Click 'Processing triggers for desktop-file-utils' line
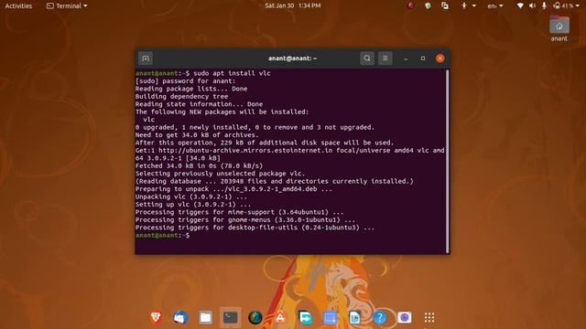Viewport: 586px width, 329px height. (255, 228)
